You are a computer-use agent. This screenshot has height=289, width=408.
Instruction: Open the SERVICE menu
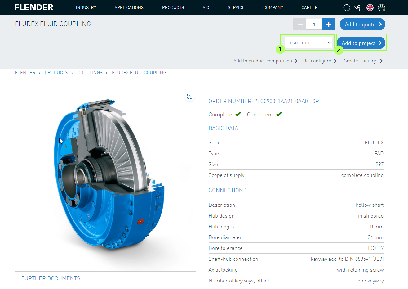coord(236,7)
